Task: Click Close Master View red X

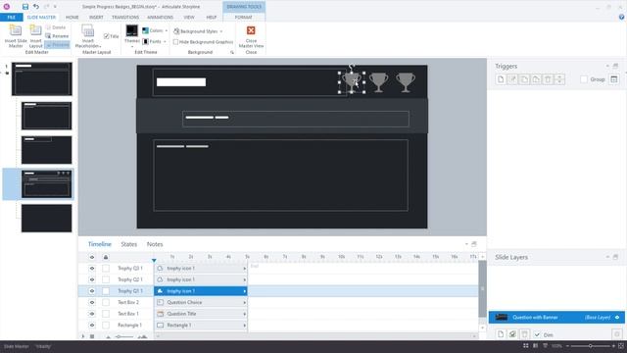Action: point(251,30)
